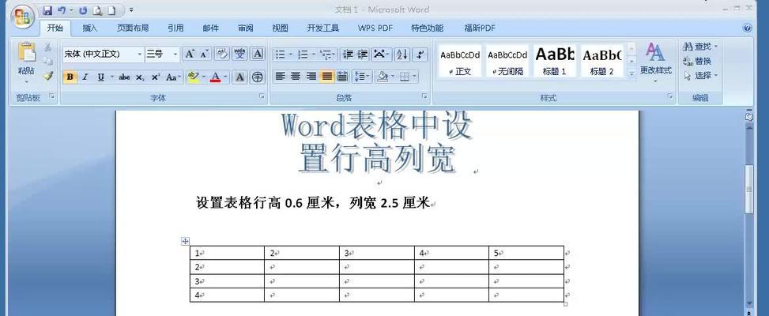Copy the selection
Screen dimensions: 769x316
tap(47, 62)
